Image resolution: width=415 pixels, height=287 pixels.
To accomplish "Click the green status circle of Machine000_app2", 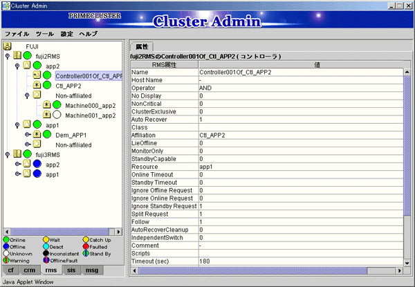I will (x=57, y=105).
